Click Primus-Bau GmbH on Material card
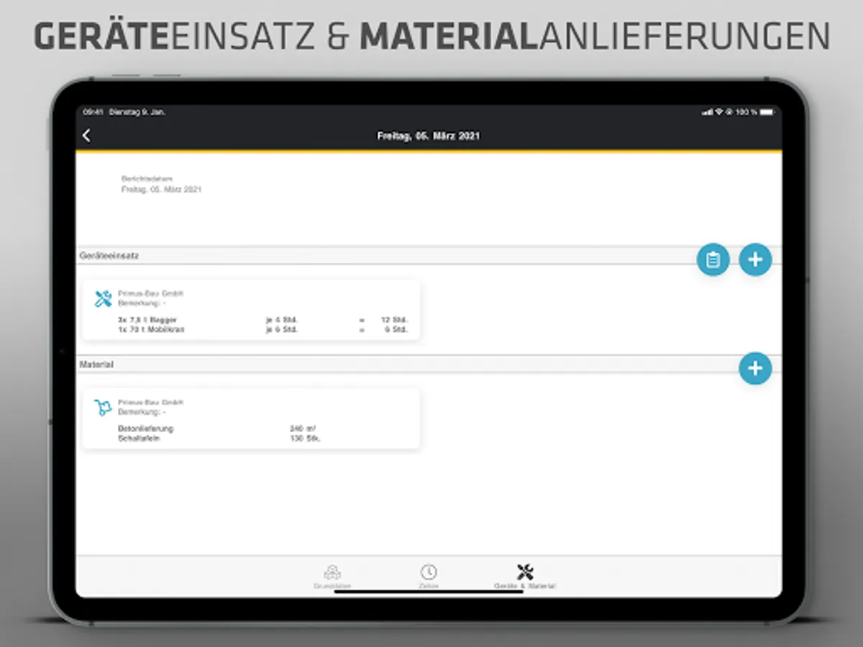Screen dimensions: 863x647 (150, 403)
